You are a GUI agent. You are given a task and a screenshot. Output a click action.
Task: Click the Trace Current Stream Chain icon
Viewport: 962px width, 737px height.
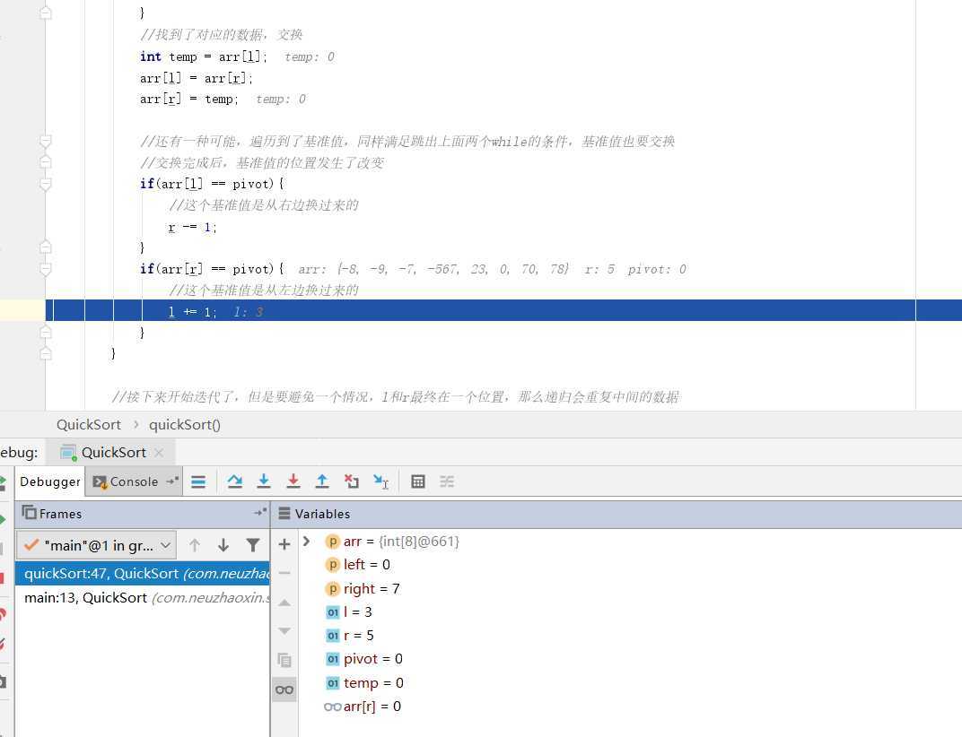click(x=447, y=482)
